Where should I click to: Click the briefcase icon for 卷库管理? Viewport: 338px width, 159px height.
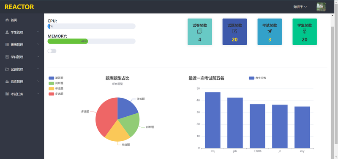(x=7, y=82)
